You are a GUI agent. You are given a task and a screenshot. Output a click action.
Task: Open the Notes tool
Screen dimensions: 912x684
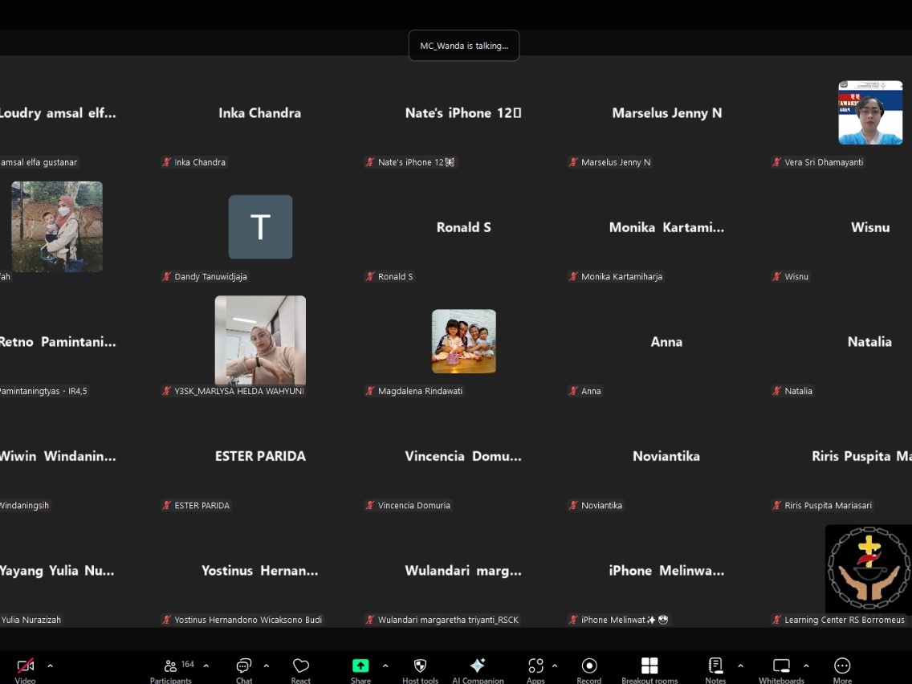[x=715, y=666]
